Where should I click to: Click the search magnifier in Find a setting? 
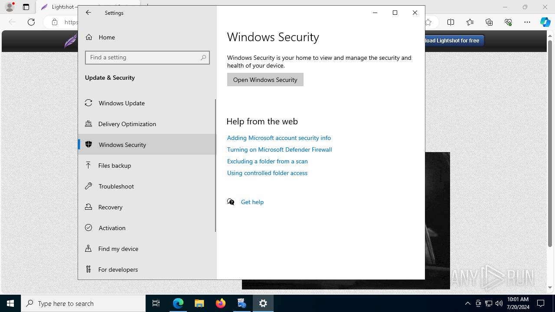point(203,57)
